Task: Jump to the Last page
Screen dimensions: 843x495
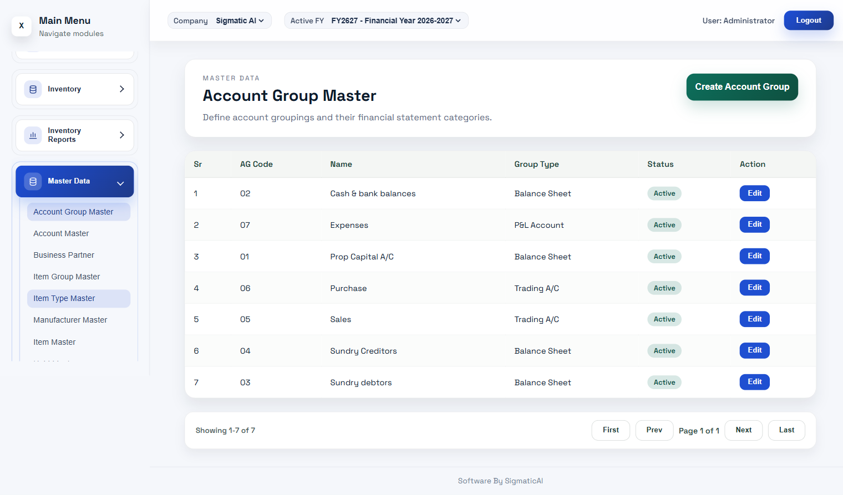Action: click(786, 430)
